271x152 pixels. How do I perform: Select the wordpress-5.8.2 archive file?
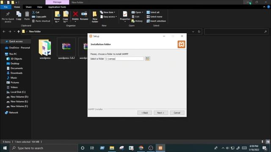tap(66, 49)
